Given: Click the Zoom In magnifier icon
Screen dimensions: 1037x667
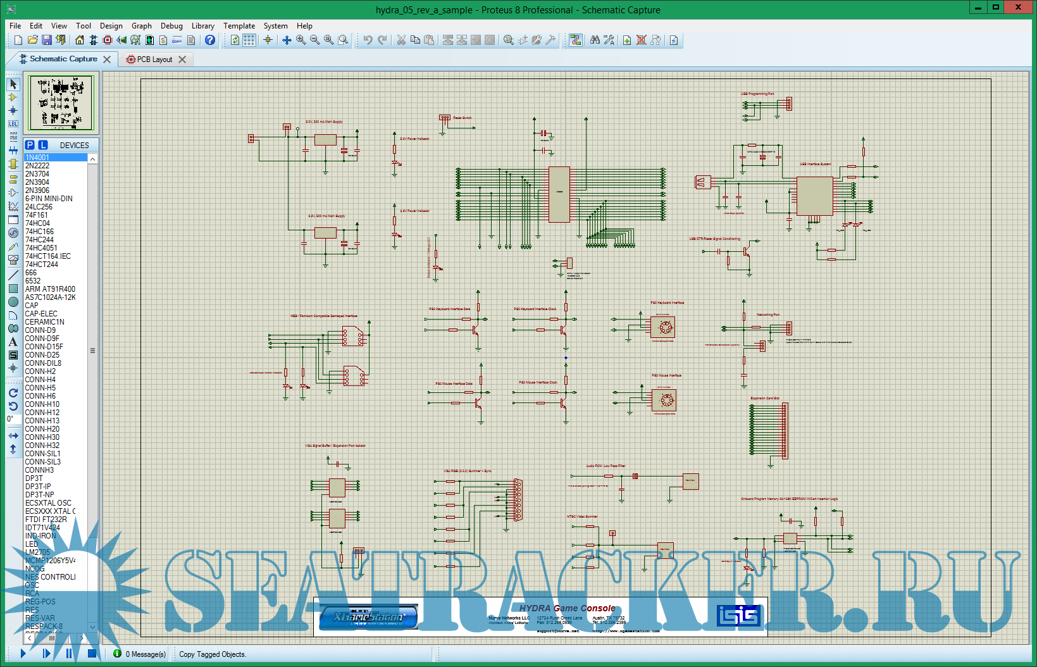Looking at the screenshot, I should (x=301, y=41).
